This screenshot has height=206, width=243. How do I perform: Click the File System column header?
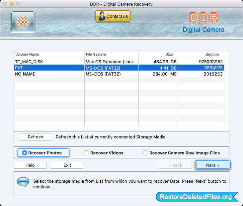tap(112, 54)
